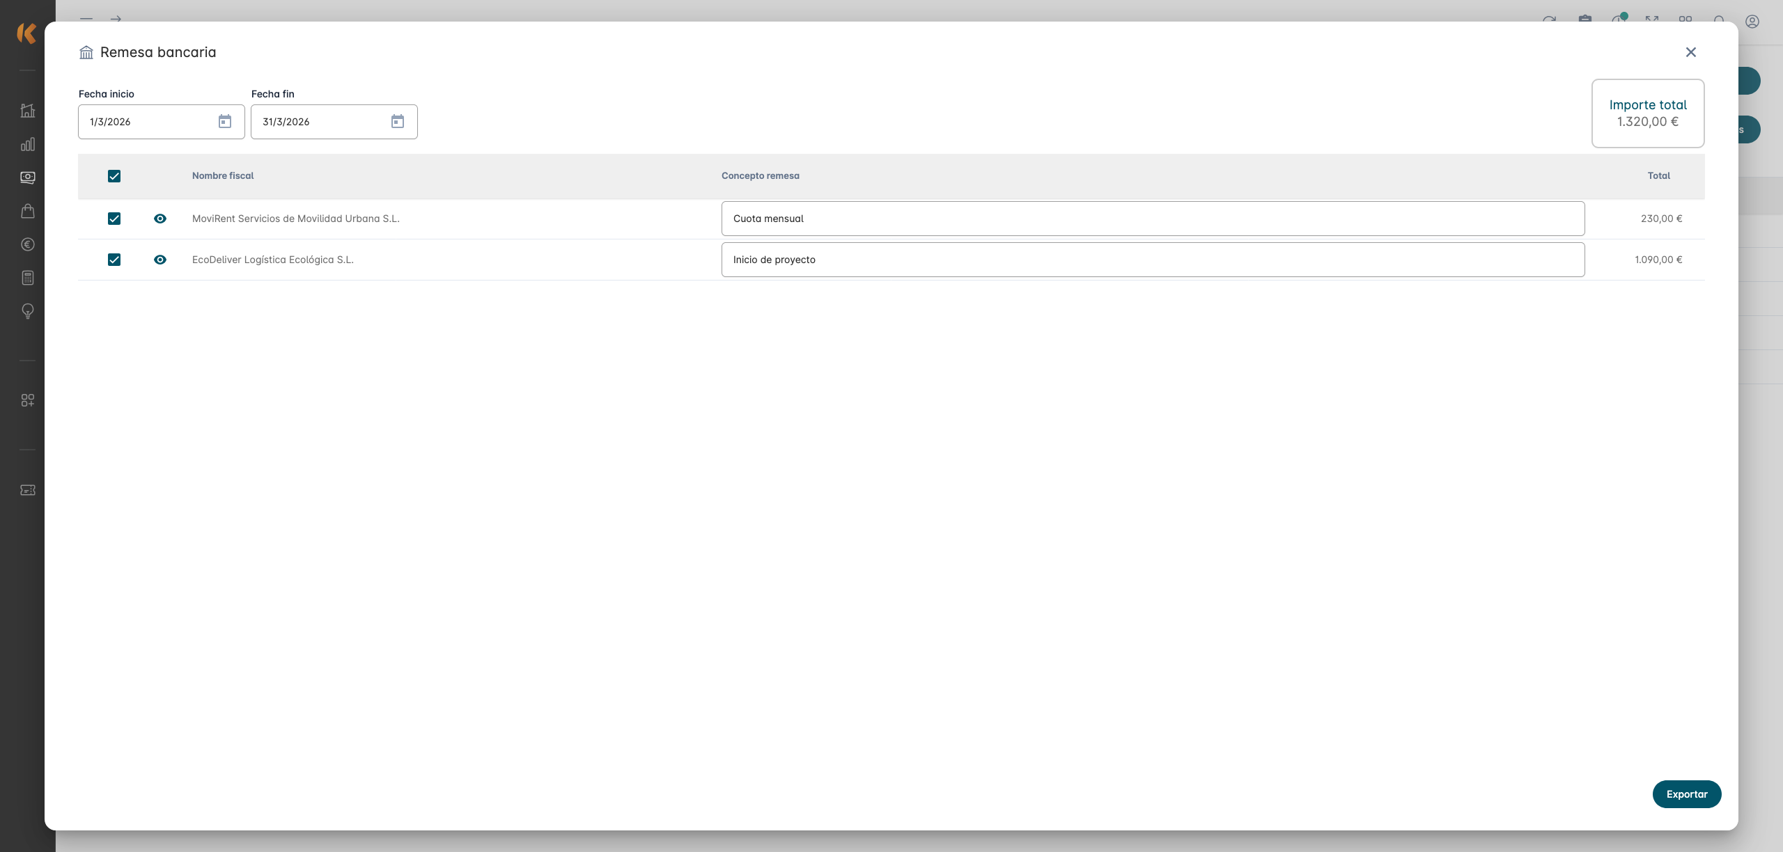
Task: Toggle the select-all header checkbox
Action: (114, 176)
